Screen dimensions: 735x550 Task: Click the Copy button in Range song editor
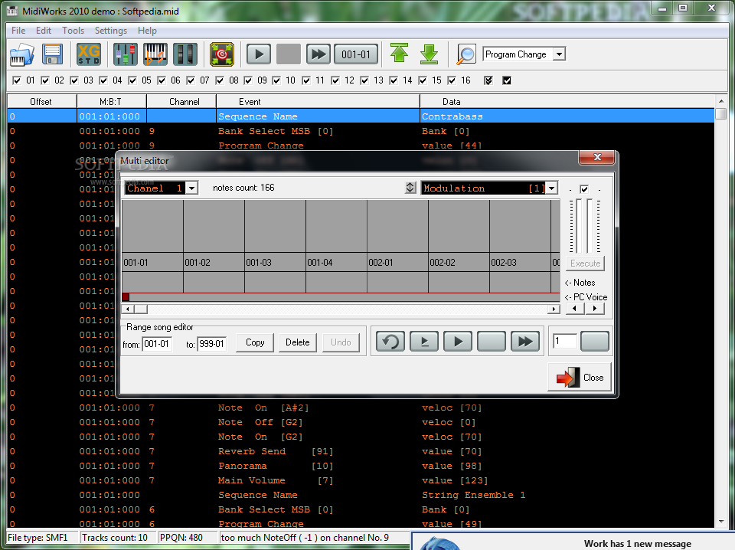[255, 342]
